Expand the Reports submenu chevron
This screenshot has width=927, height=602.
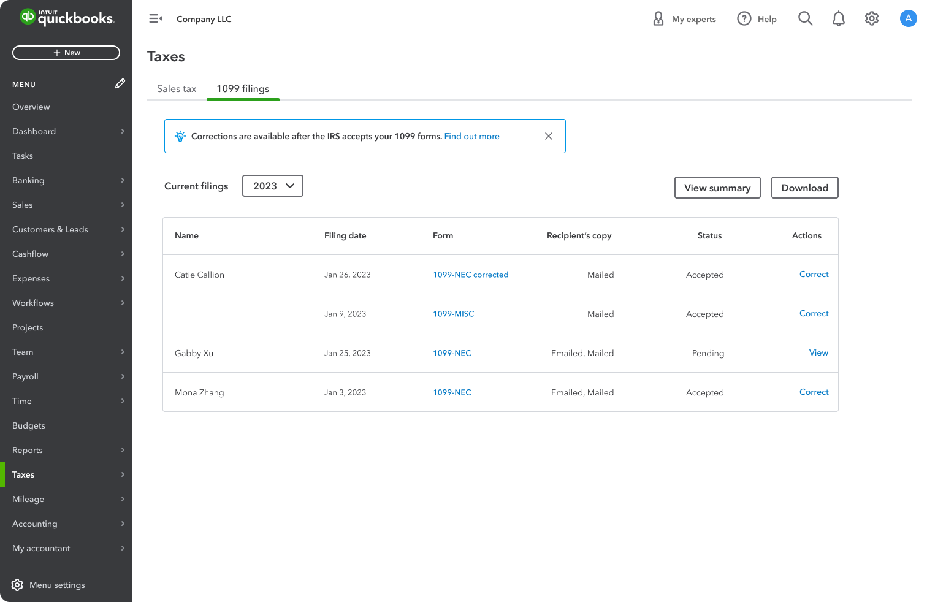tap(123, 450)
